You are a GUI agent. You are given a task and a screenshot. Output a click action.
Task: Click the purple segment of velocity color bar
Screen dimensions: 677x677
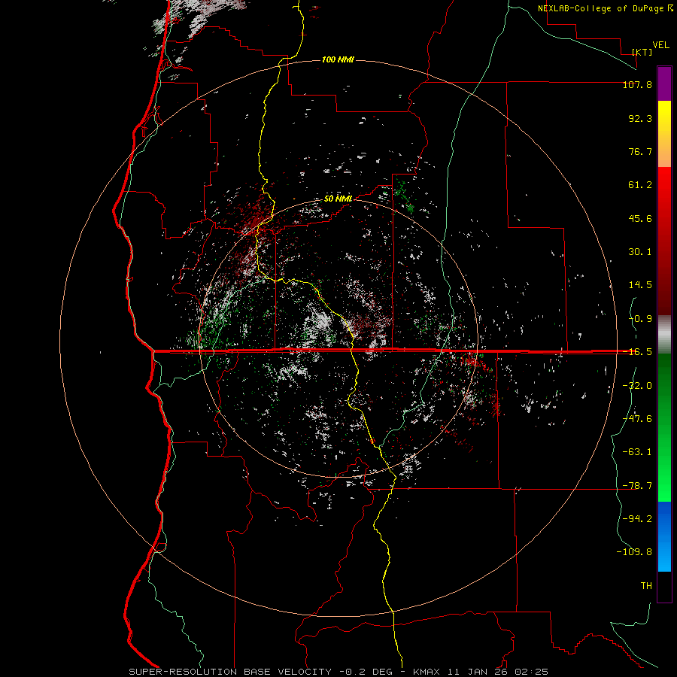[664, 83]
